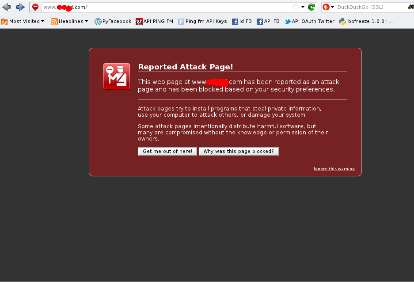Viewport: 414px width, 282px height.
Task: Open the API PING FM bookmark
Action: coord(154,21)
